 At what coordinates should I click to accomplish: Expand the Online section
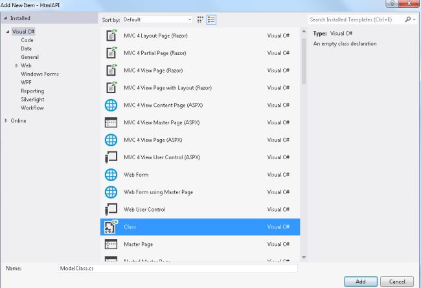pyautogui.click(x=6, y=121)
